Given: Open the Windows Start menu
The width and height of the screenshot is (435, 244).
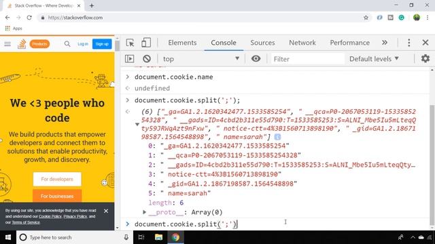Looking at the screenshot, I should point(8,237).
